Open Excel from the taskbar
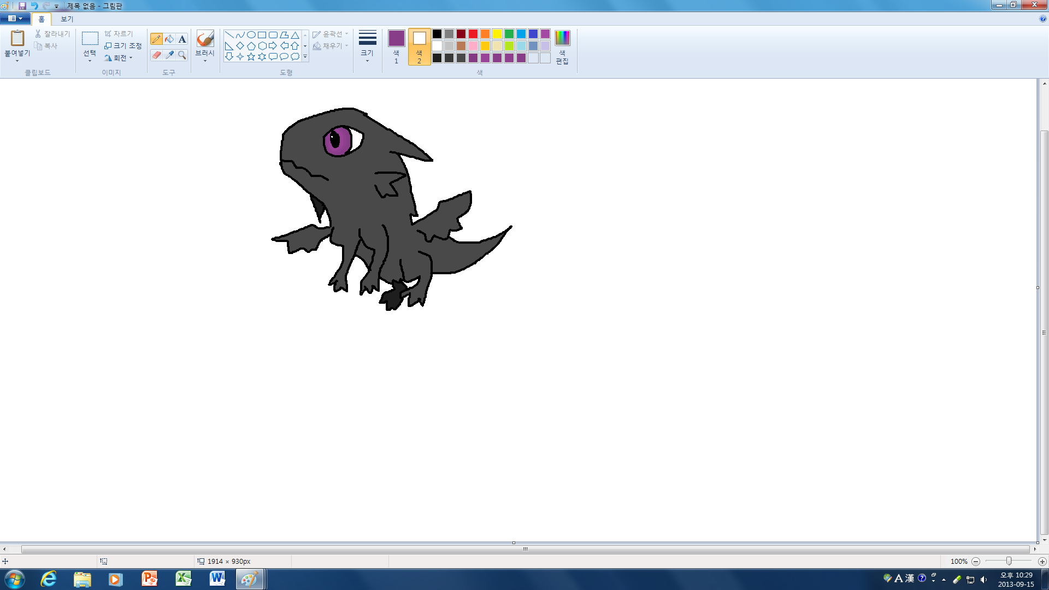 183,579
